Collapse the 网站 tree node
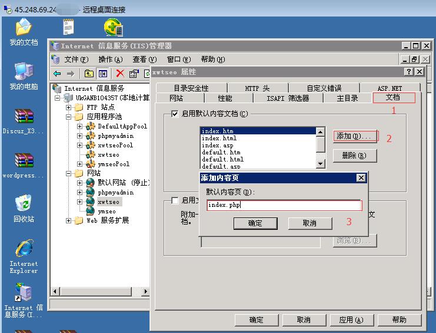Screen dimensions: 436x333 point(68,173)
